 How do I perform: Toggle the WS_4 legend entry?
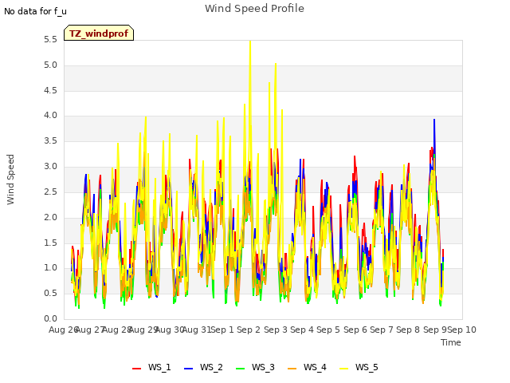coord(307,367)
